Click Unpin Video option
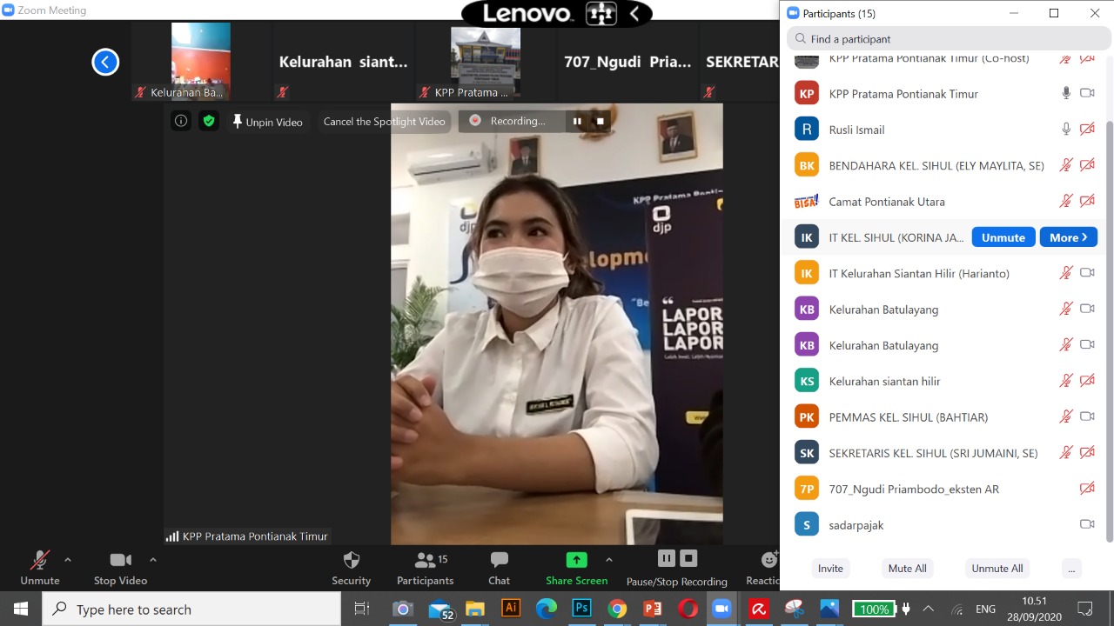Image resolution: width=1114 pixels, height=626 pixels. pos(267,122)
